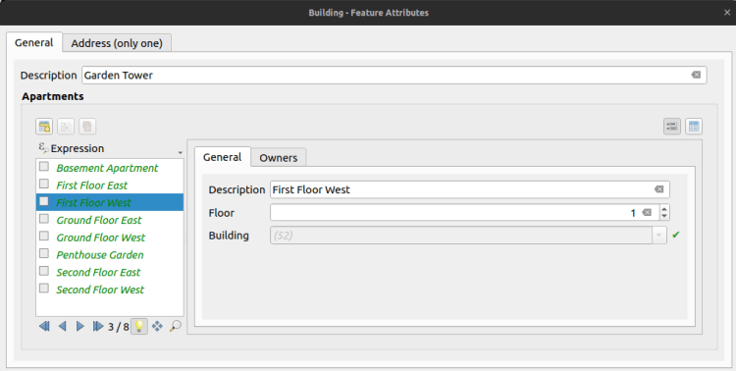
Task: Select Basement Apartment in the list
Action: click(x=110, y=168)
